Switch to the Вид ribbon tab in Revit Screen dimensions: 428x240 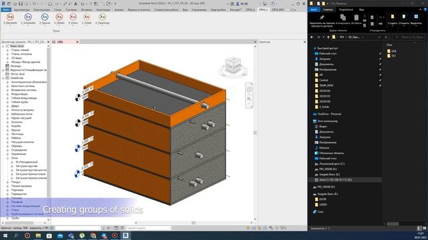click(x=185, y=9)
